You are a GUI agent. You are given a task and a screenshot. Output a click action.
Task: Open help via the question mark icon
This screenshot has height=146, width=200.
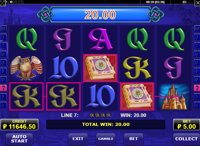(6, 2)
